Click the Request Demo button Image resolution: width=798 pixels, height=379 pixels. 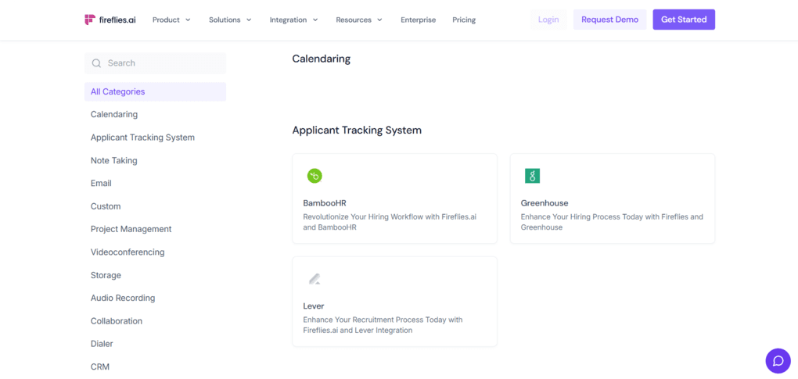tap(609, 20)
